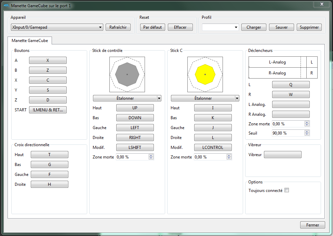Click triggers Zone morte spinner arrows
This screenshot has height=236, width=333.
[x=307, y=124]
